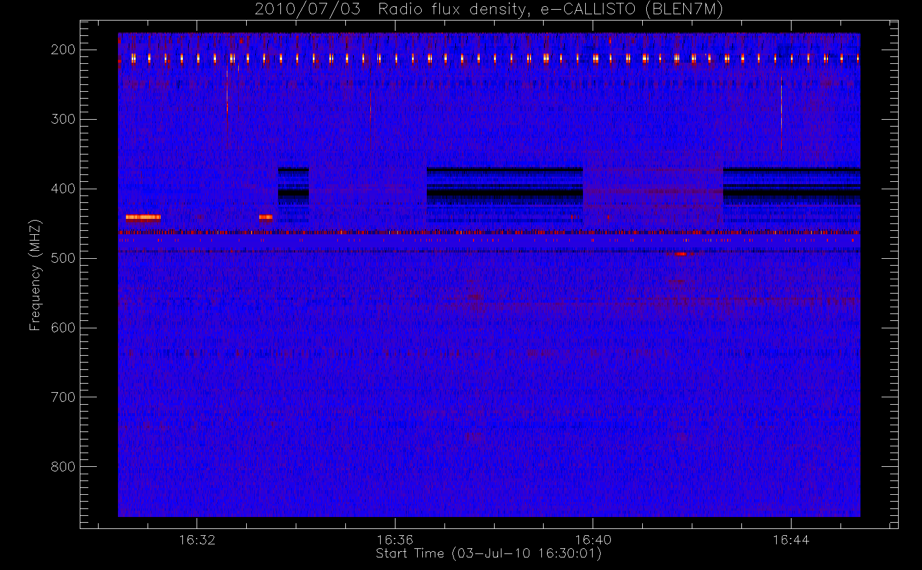The height and width of the screenshot is (570, 922).
Task: Click the "Frequency (MHz)" axis label
Action: 35,275
